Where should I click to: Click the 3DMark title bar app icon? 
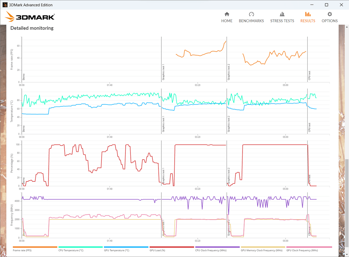tap(5, 5)
